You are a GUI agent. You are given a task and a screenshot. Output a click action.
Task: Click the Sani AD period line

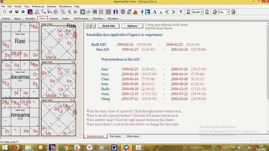coord(151,49)
